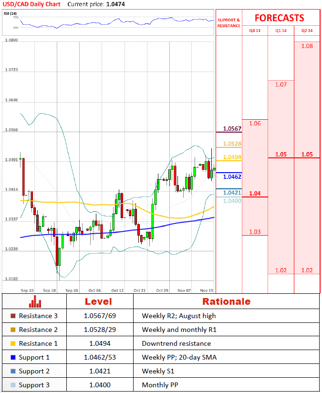Click the 1.0462 support level marker
The image size is (322, 393).
pyautogui.click(x=232, y=176)
